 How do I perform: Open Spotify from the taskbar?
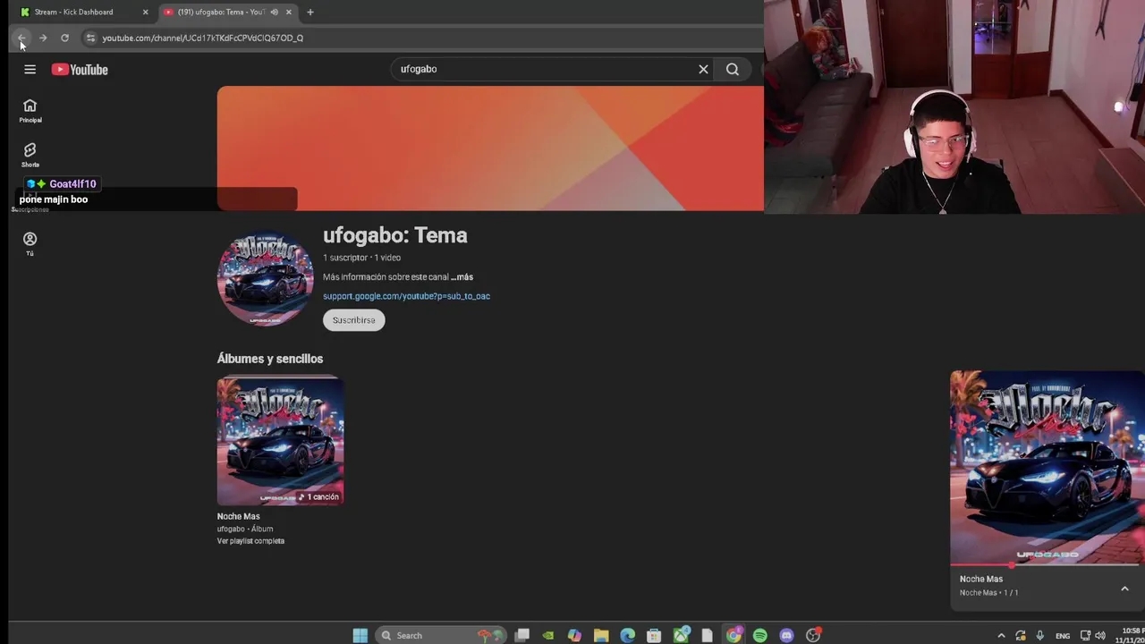[x=759, y=635]
